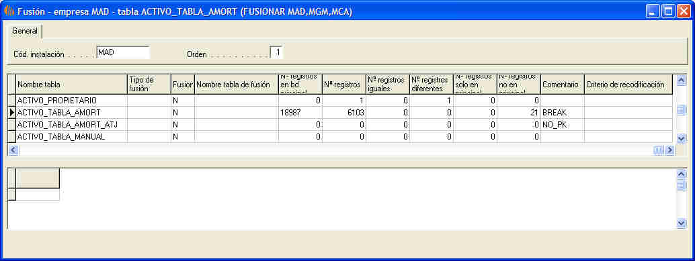Click the row selector of ACTIVO_TABLA_AMORT

[11, 113]
